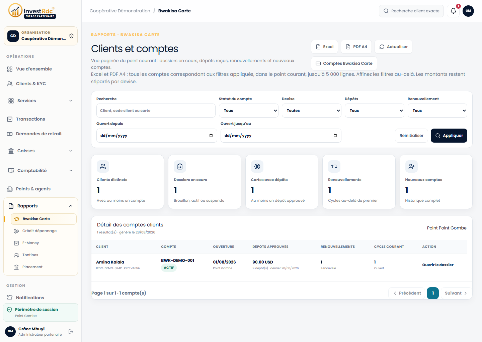Click the Recherche client exacte field

point(411,11)
